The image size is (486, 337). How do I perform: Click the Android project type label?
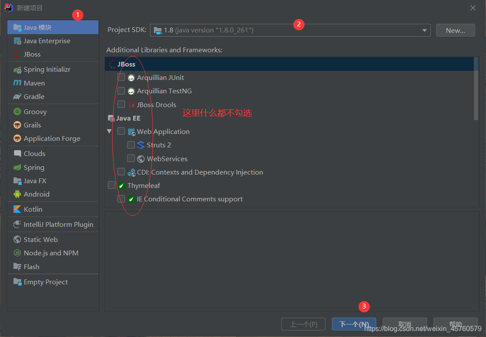tap(37, 194)
